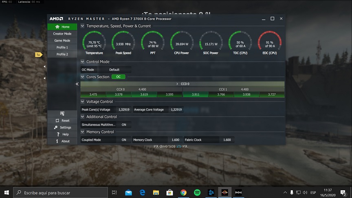Expand the CCD 0 chevron

pos(177,84)
